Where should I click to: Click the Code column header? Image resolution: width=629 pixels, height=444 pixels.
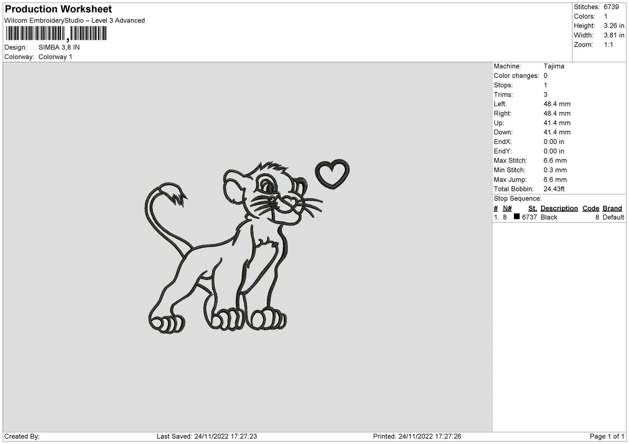591,208
